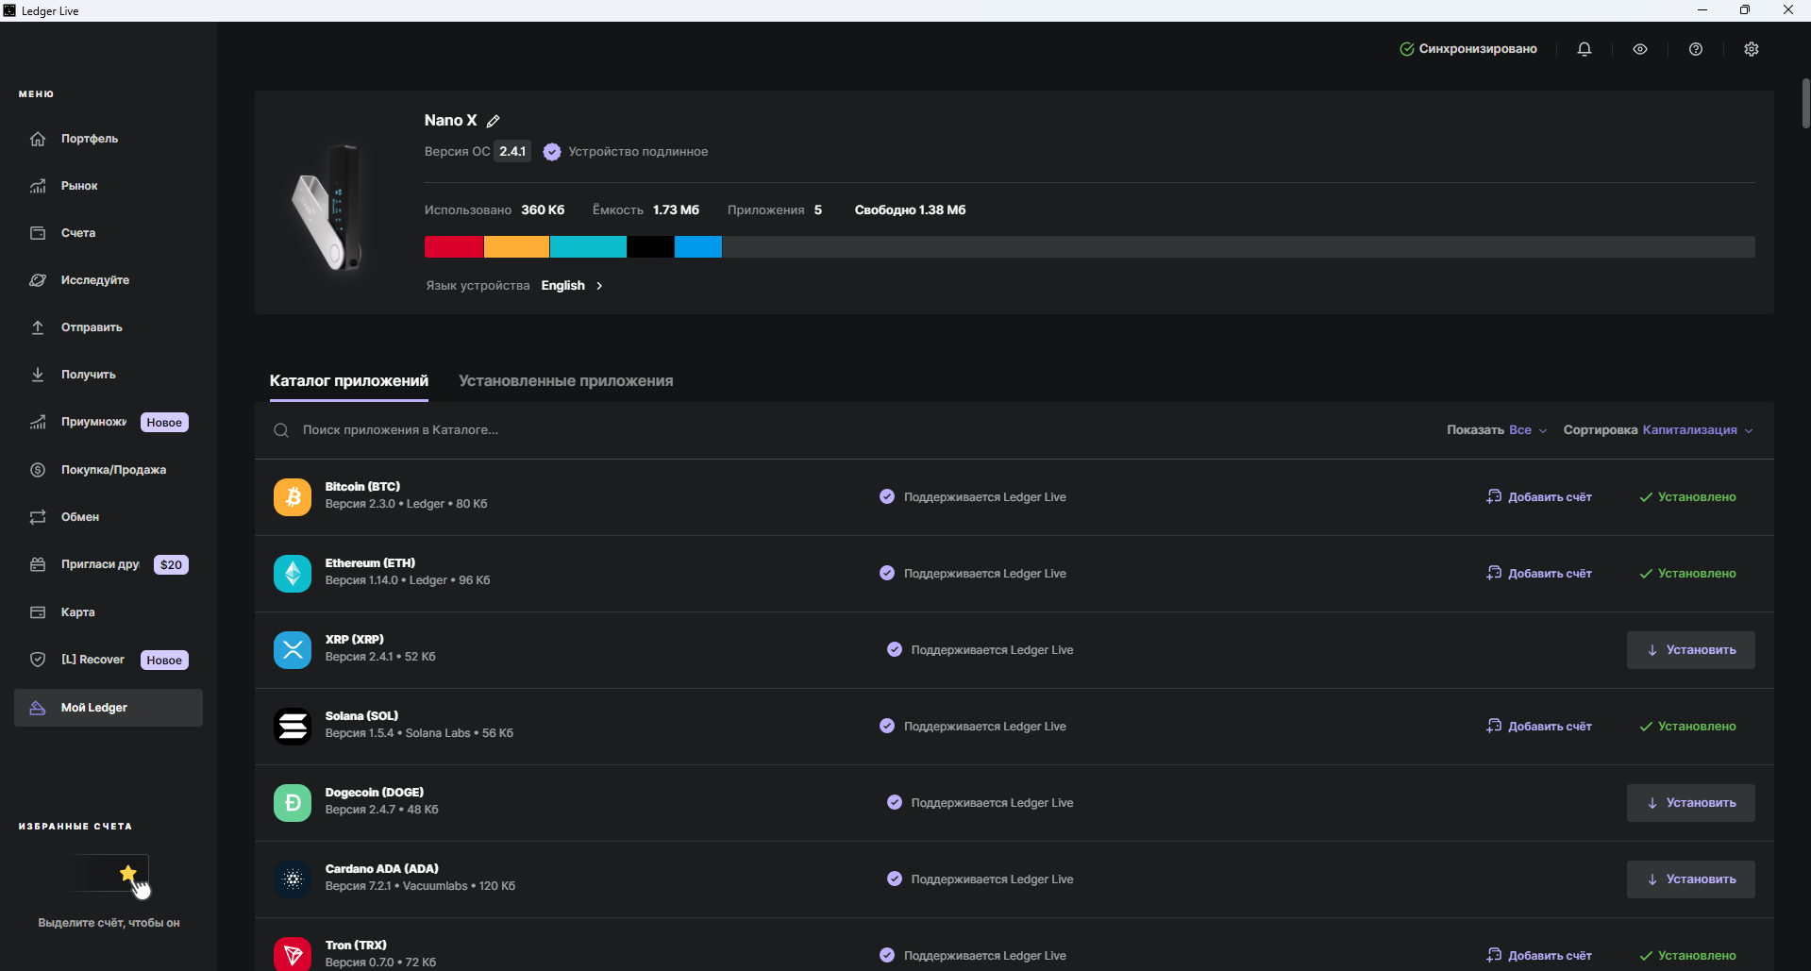The image size is (1811, 971).
Task: Switch to Каталог приложений tab
Action: (x=349, y=381)
